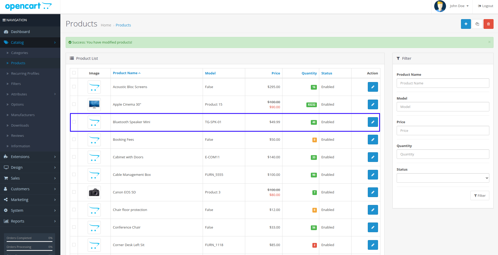This screenshot has width=498, height=255.
Task: Open the Status filter dropdown
Action: point(443,178)
